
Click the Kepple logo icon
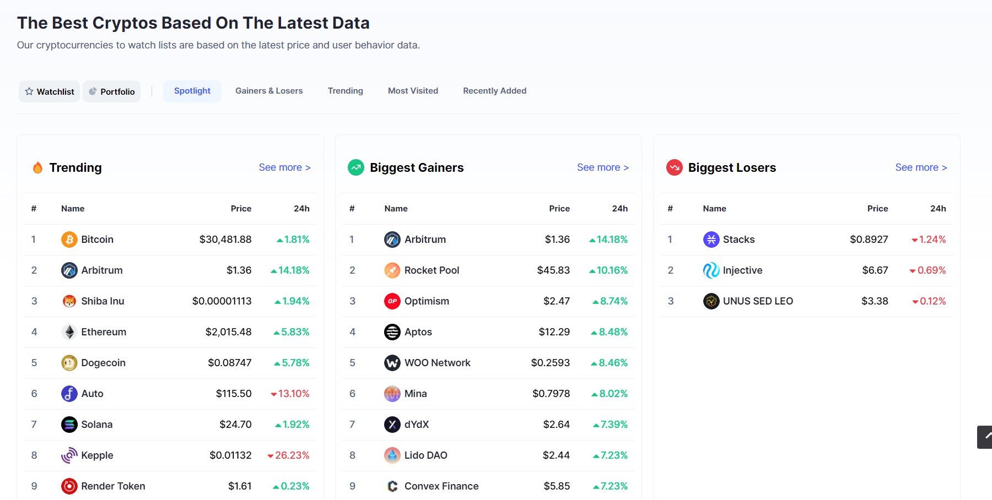(69, 455)
